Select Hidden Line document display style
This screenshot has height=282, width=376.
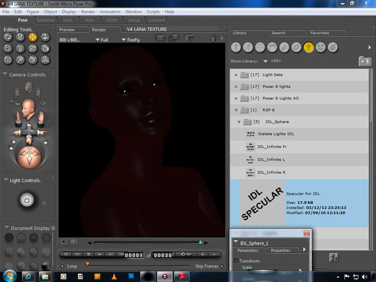pyautogui.click(x=46, y=237)
